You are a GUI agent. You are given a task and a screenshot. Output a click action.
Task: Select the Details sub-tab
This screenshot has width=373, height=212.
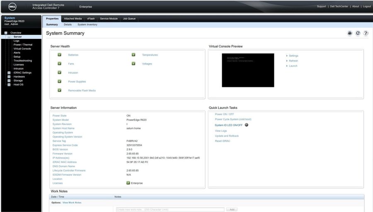(x=68, y=24)
